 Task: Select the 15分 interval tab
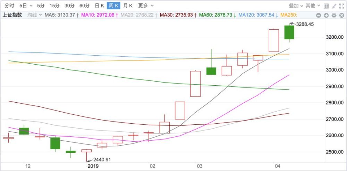coord(54,6)
